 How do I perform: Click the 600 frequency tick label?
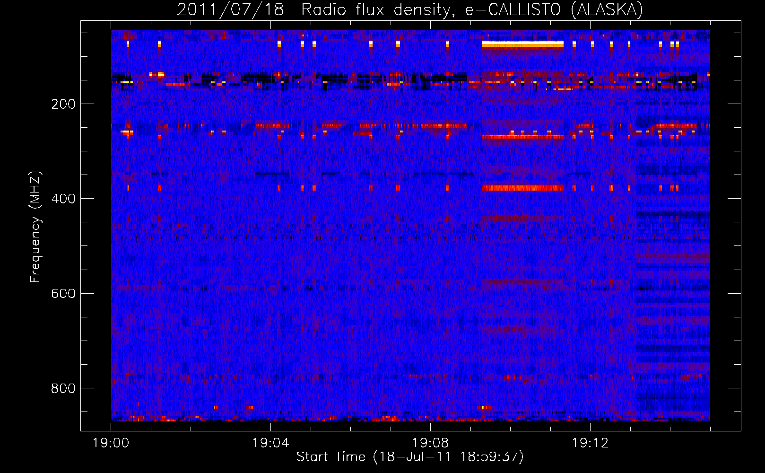[63, 293]
